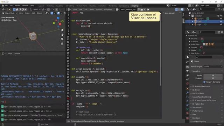Viewport: 224px width, 126px height.
Task: Unlink the Menu_operator_simple text datablock
Action: pos(145,9)
